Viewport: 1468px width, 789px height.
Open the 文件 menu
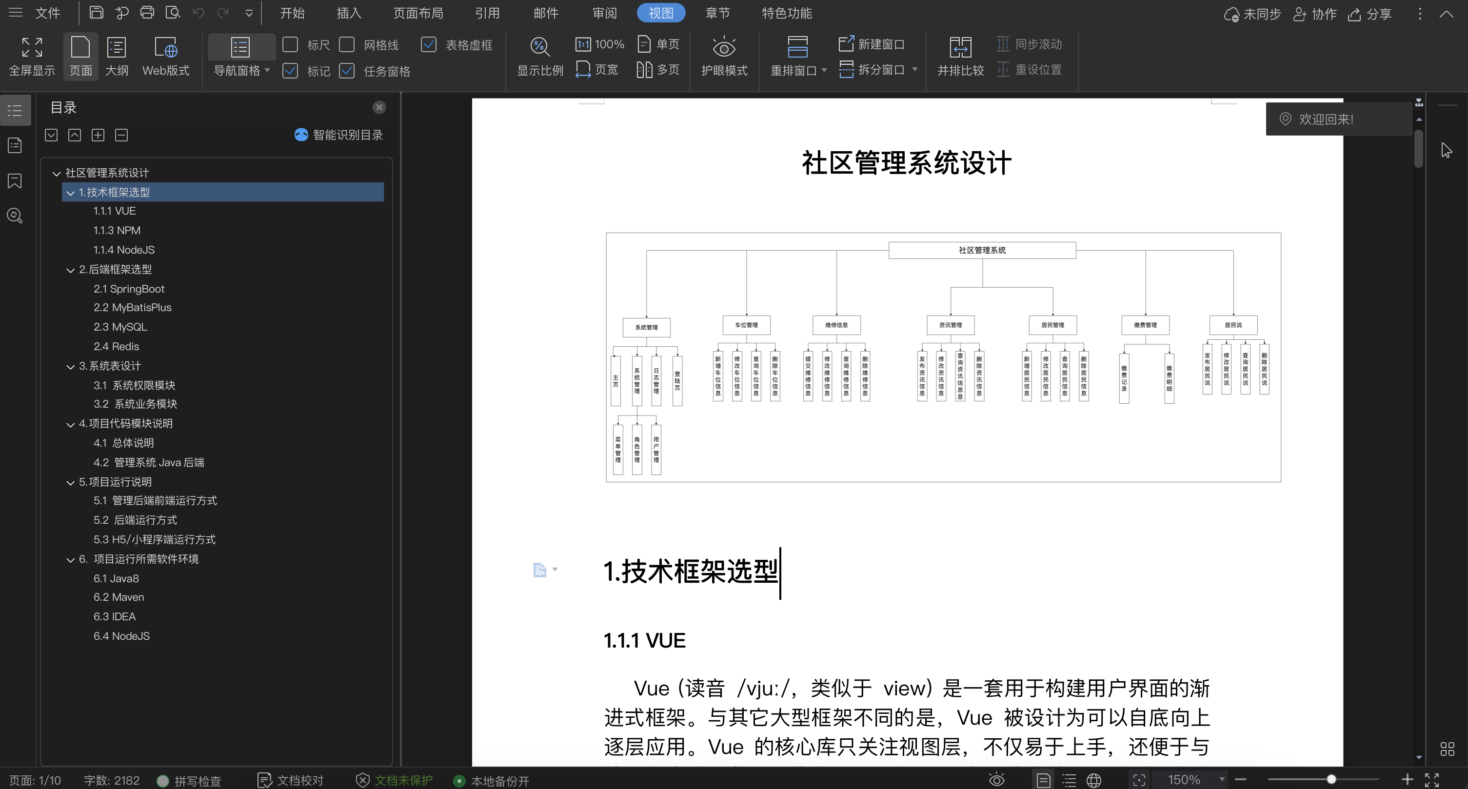47,13
